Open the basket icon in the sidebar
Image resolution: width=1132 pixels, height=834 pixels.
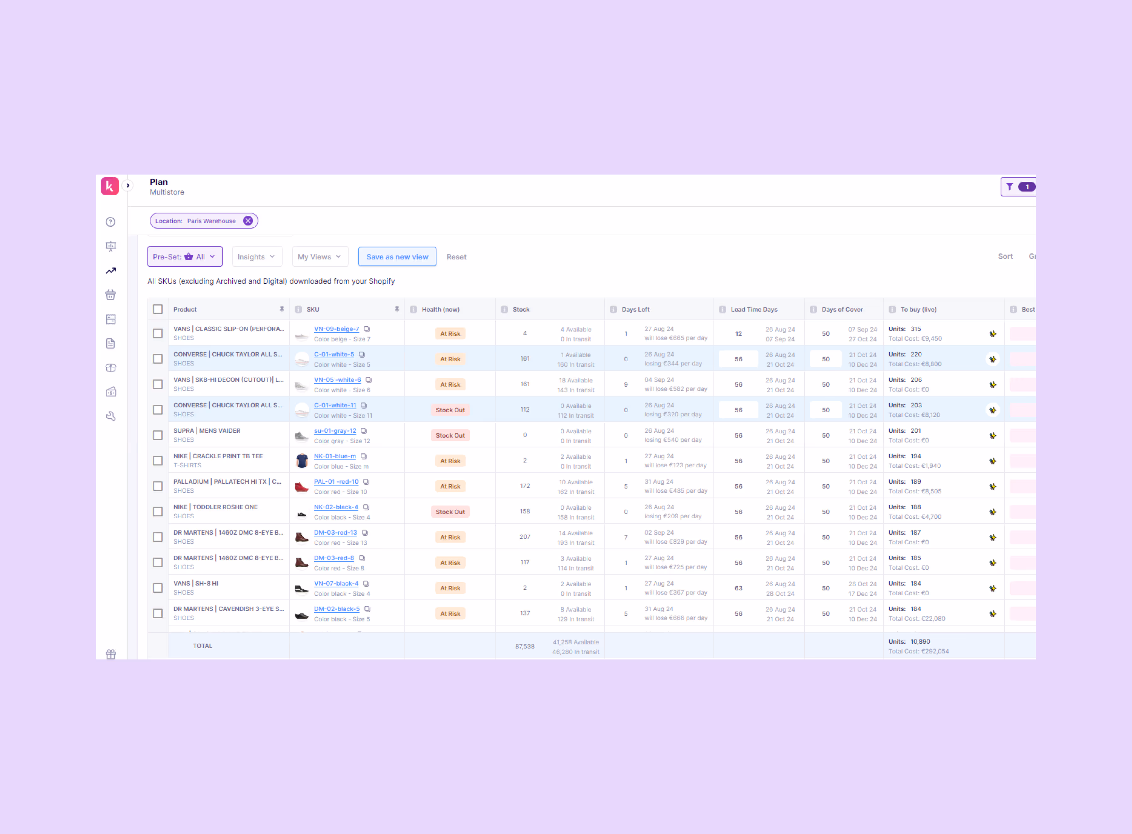pos(110,295)
